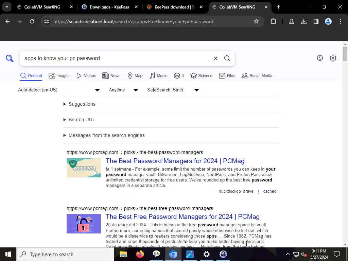The image size is (348, 261).
Task: Launch Firefox from the taskbar
Action: pyautogui.click(x=140, y=254)
